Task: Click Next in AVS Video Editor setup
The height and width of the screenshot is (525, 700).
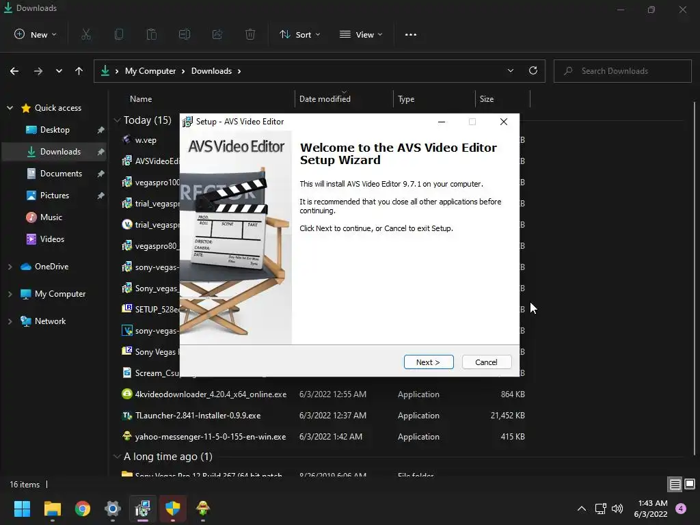Action: click(428, 362)
